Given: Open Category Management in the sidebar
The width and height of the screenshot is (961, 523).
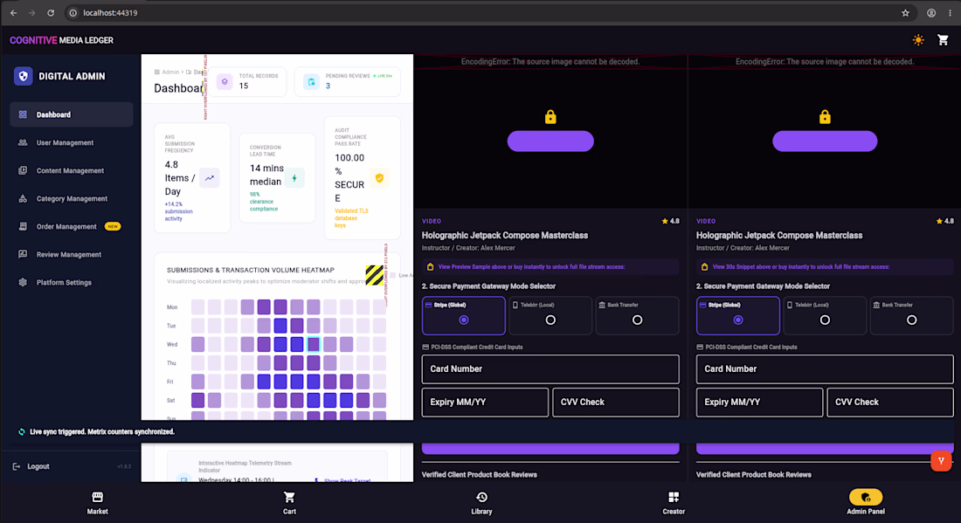Looking at the screenshot, I should click(71, 198).
